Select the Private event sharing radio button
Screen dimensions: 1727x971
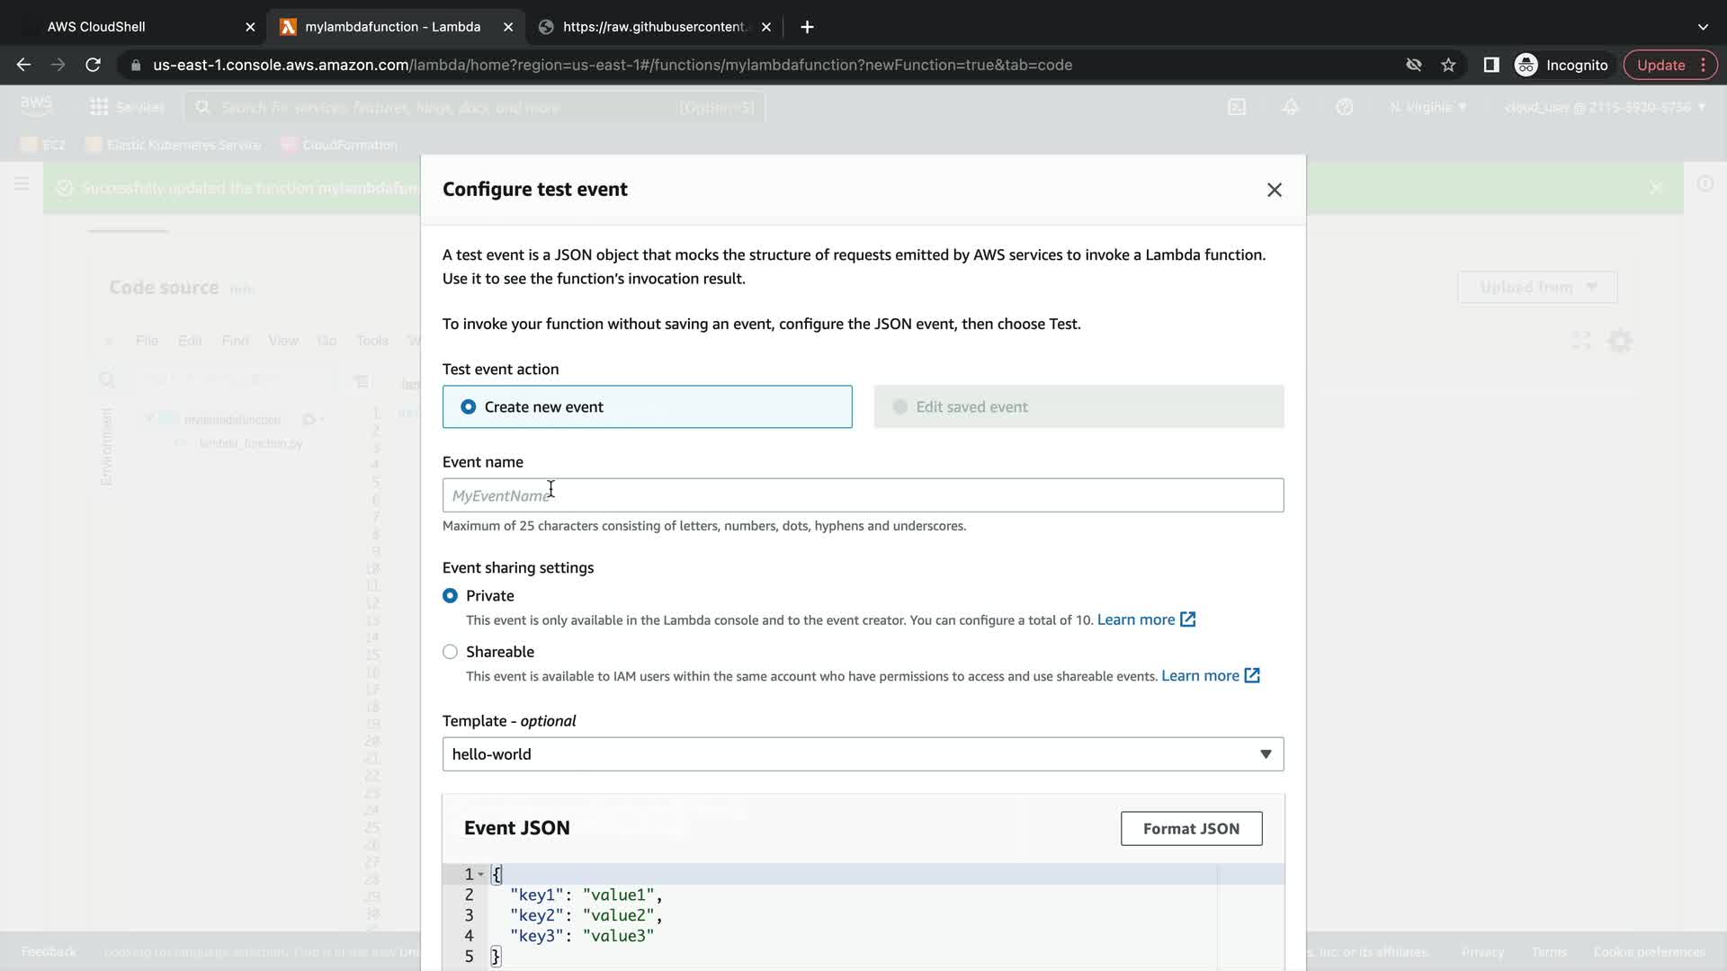[x=450, y=596]
